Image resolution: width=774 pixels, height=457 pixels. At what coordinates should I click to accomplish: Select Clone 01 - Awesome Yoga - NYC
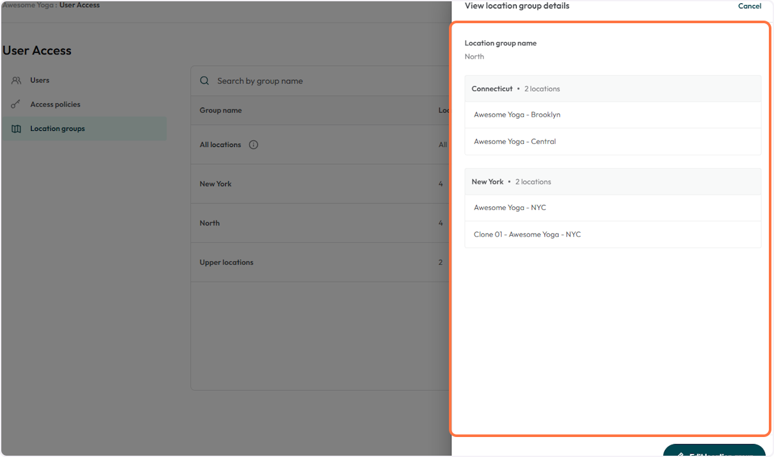pos(526,234)
